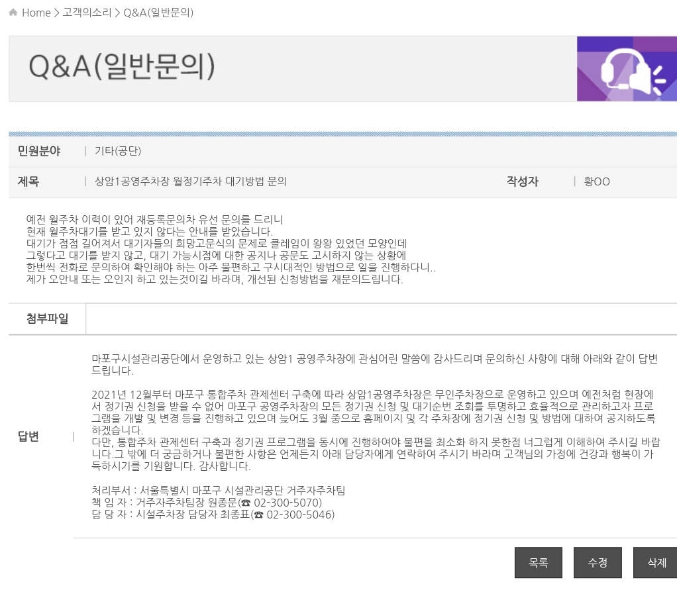Click the home icon in the breadcrumb
Image resolution: width=677 pixels, height=594 pixels.
[13, 13]
